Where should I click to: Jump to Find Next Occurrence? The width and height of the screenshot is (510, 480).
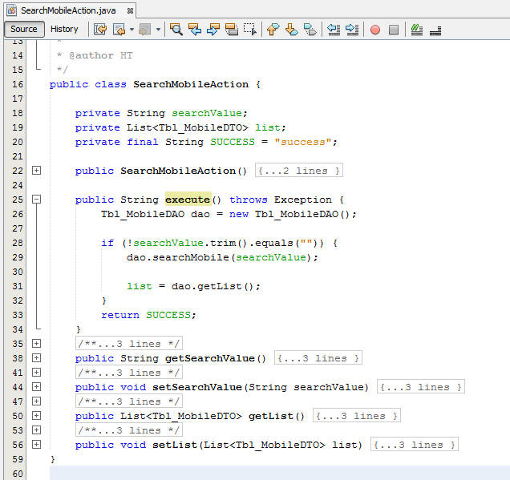pyautogui.click(x=213, y=29)
